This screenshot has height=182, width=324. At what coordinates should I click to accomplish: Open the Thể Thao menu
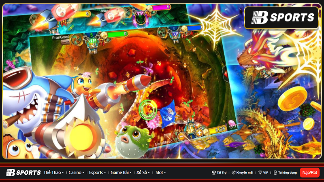pos(52,173)
